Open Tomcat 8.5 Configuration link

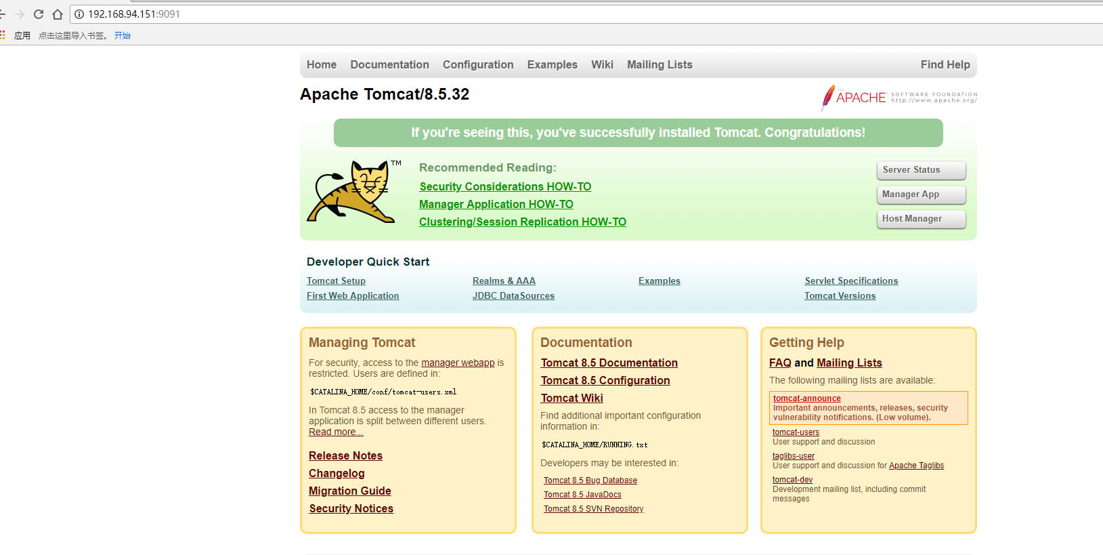pyautogui.click(x=605, y=381)
